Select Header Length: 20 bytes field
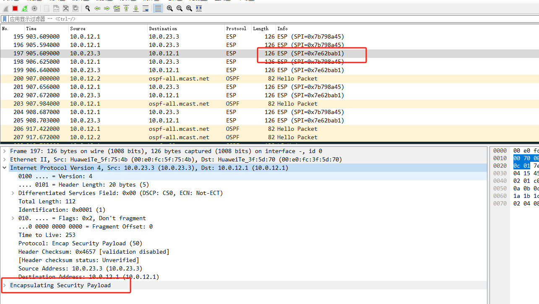This screenshot has width=539, height=304. point(83,184)
